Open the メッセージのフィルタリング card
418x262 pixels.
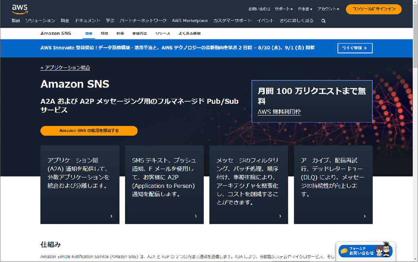coord(249,185)
